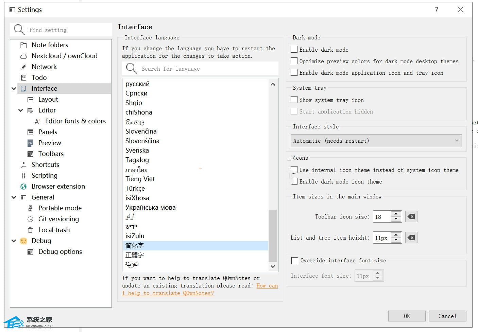Collapse the General tree section
Viewport: 478px width, 332px height.
pos(14,197)
